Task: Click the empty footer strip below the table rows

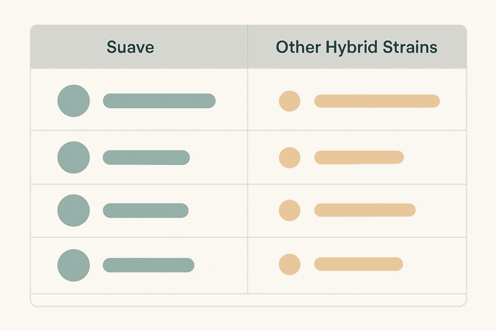Action: [248, 299]
